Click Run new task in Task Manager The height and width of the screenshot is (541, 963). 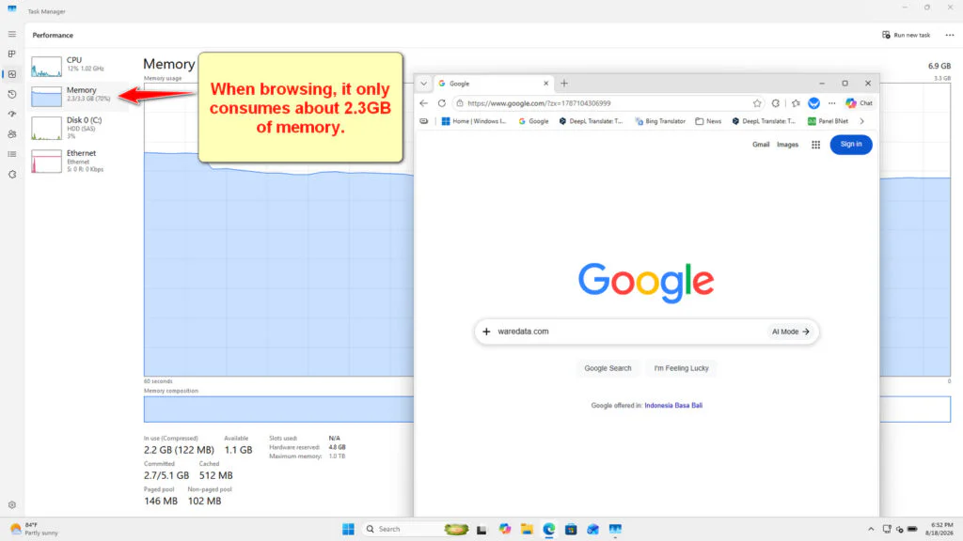point(906,35)
